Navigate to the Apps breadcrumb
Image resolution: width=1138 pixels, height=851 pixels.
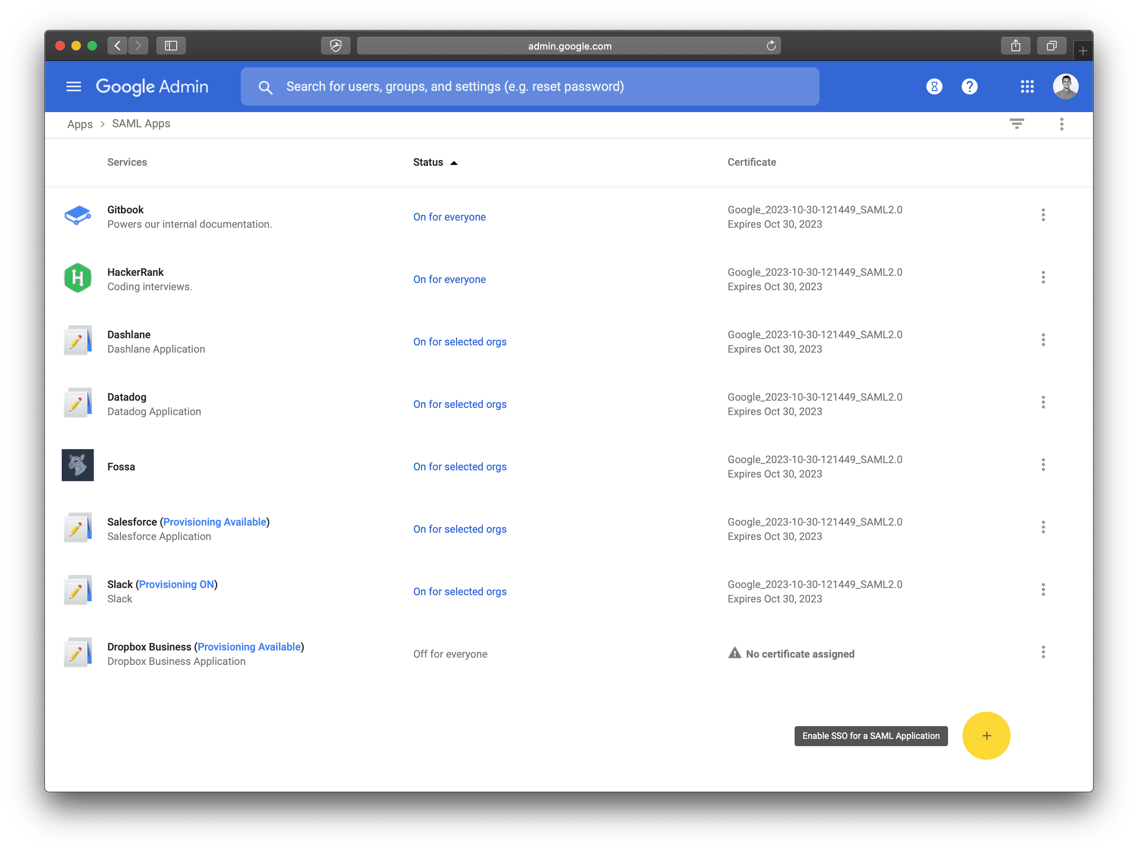coord(80,124)
